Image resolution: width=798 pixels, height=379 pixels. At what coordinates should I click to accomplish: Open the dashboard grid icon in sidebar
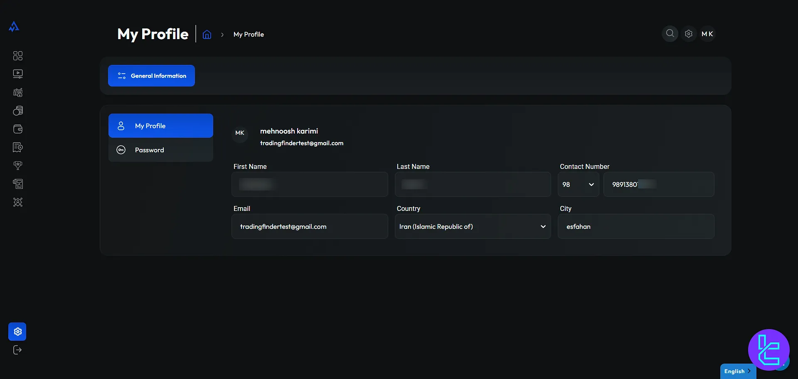(18, 56)
